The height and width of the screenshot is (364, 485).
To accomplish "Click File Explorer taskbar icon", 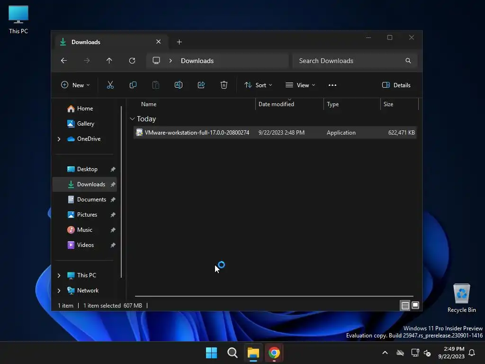I will [x=253, y=353].
